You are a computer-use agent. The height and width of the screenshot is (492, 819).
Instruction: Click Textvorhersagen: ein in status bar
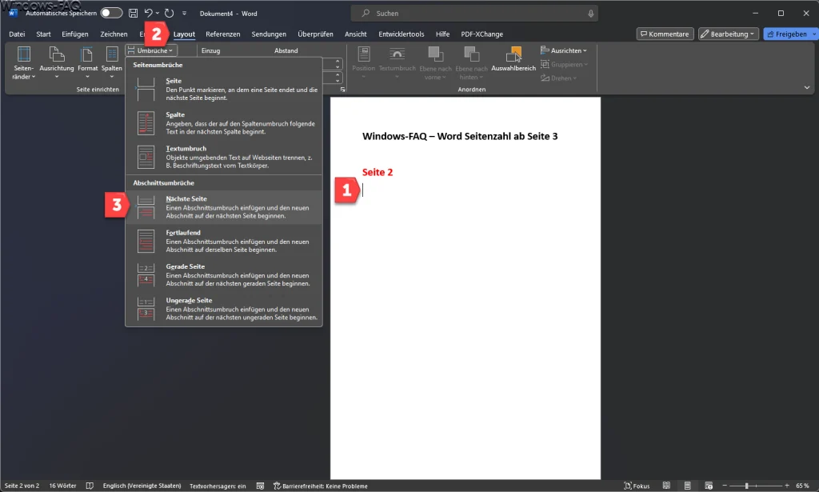coord(218,486)
